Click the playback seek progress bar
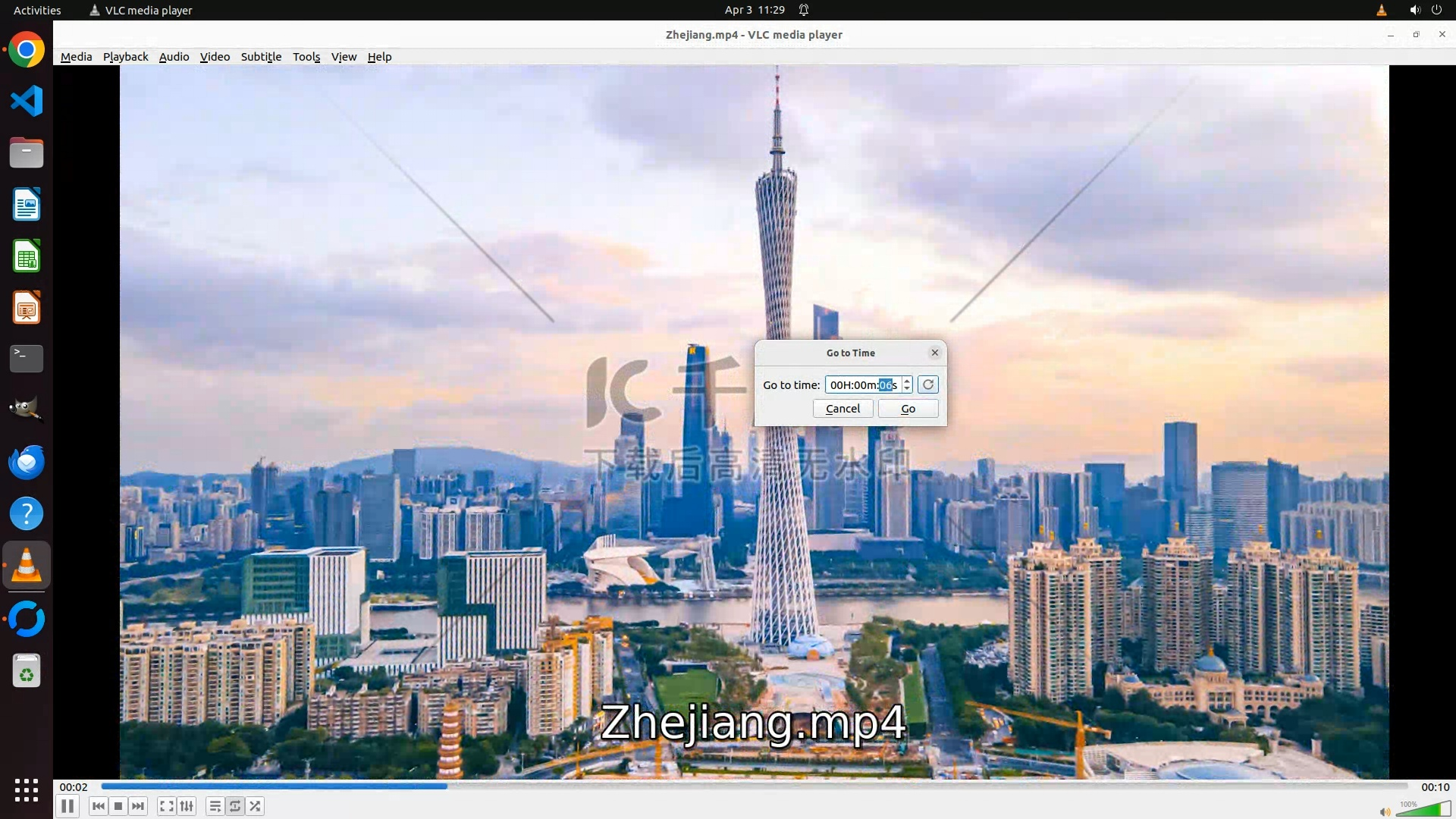 [754, 786]
